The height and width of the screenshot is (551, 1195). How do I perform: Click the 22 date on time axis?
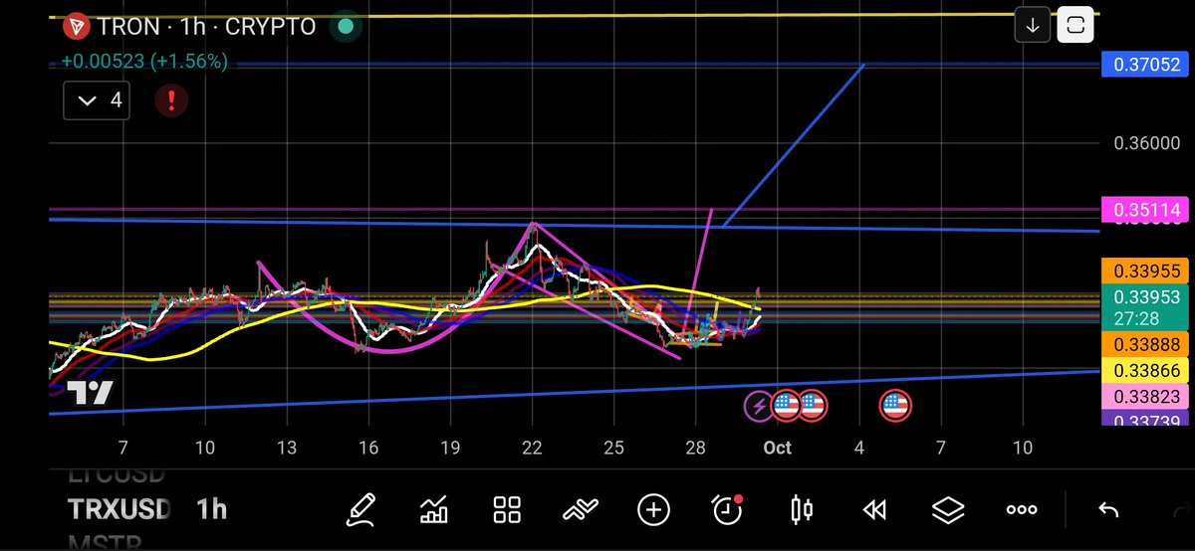[533, 448]
